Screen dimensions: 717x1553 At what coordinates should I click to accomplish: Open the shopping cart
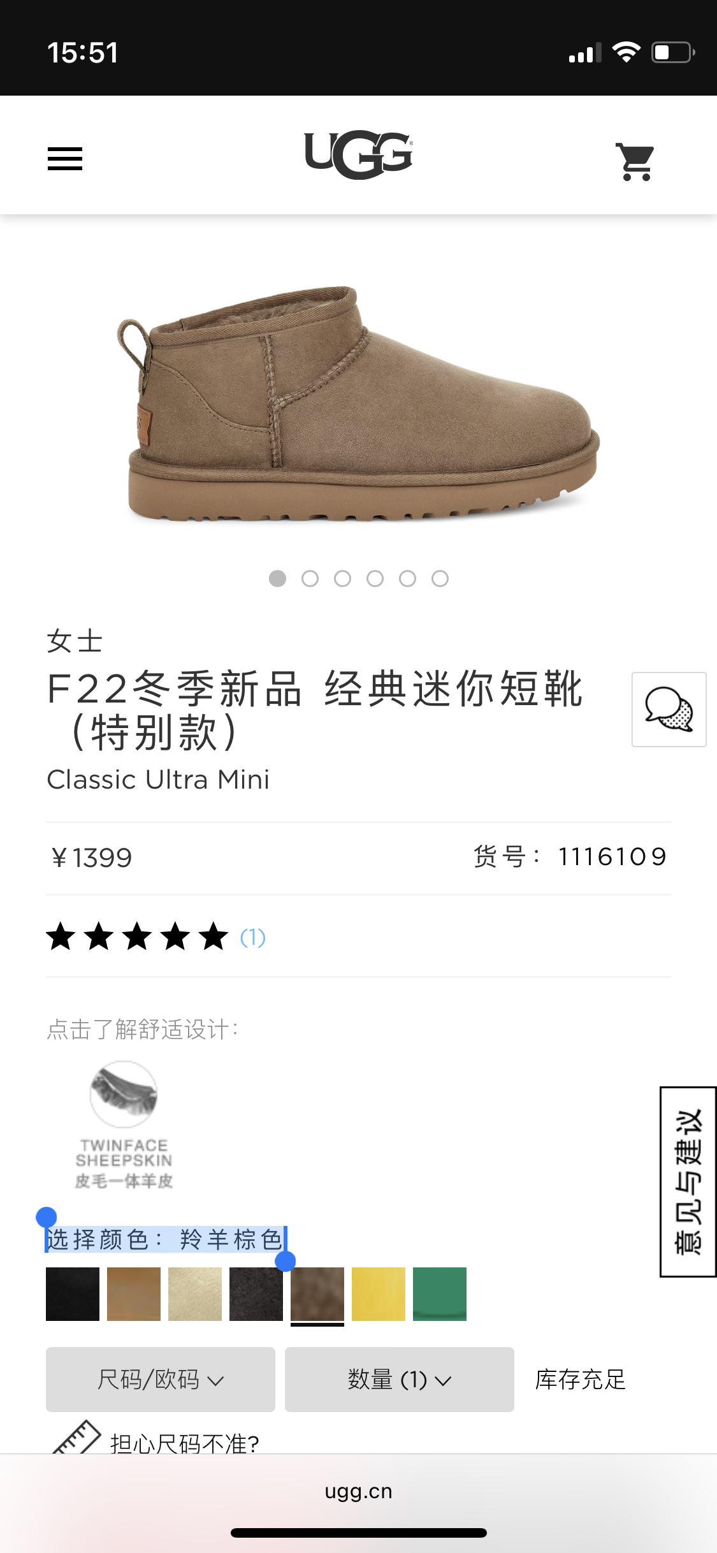[635, 162]
